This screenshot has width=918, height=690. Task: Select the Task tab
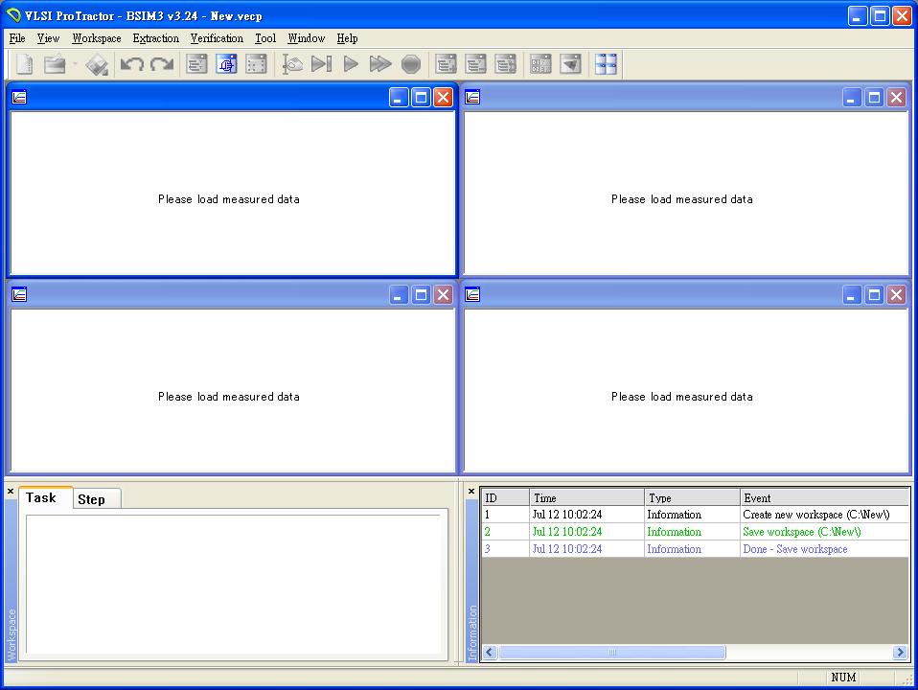41,497
